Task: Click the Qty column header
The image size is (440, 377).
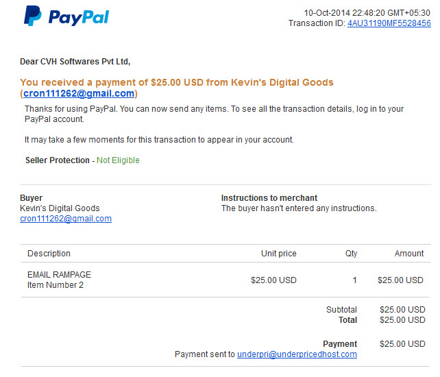Action: (351, 254)
